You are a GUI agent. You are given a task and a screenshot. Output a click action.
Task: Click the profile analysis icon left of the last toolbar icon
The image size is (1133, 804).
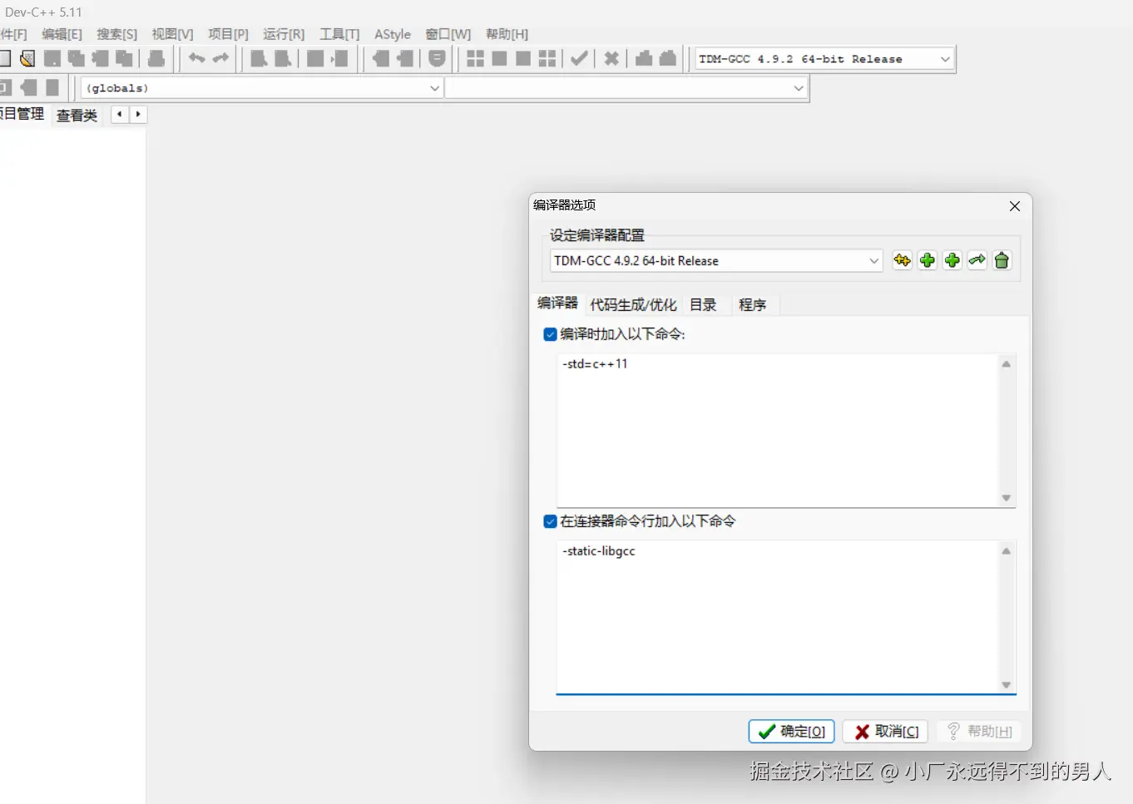[x=644, y=58]
